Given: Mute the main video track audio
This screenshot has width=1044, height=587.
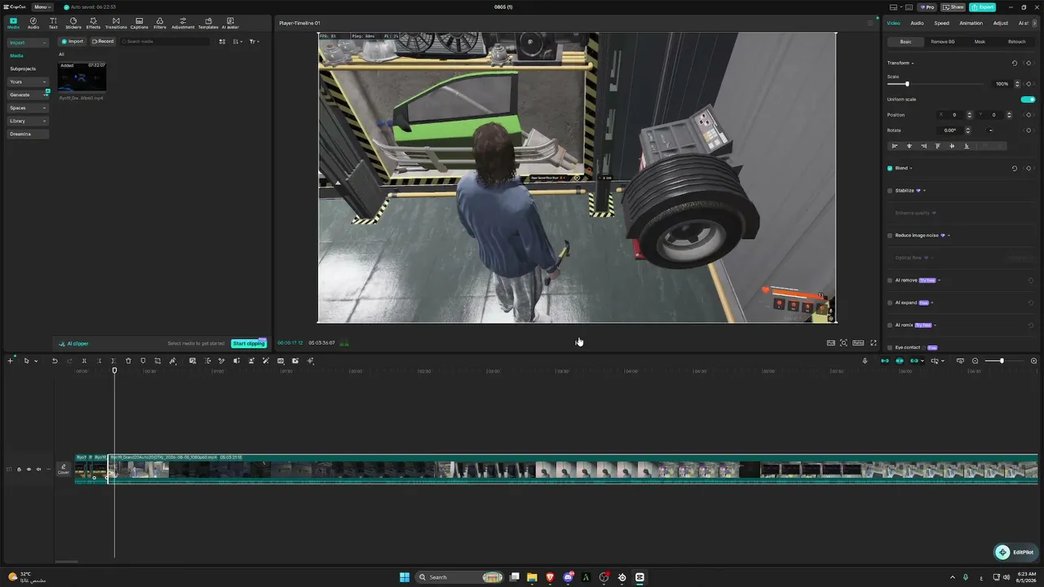Looking at the screenshot, I should [38, 470].
